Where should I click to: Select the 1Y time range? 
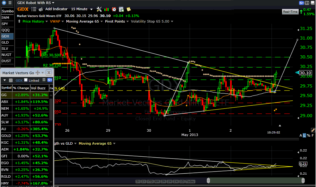point(144,181)
